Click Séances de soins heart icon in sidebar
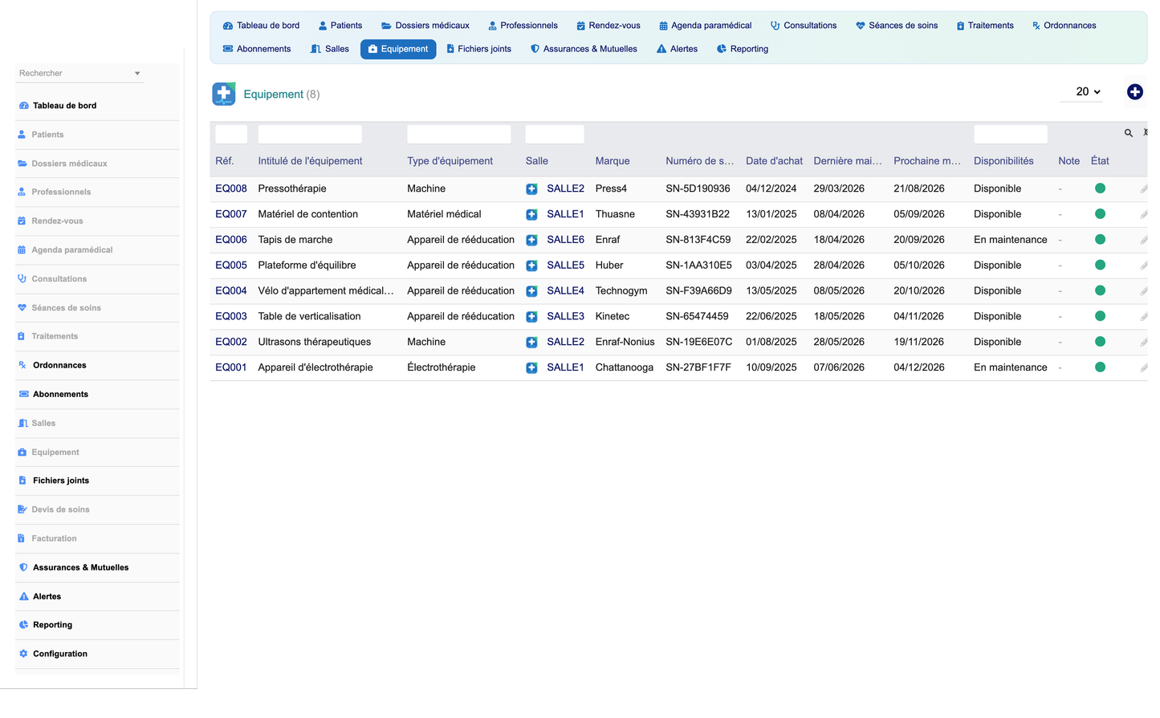This screenshot has width=1160, height=718. point(22,308)
